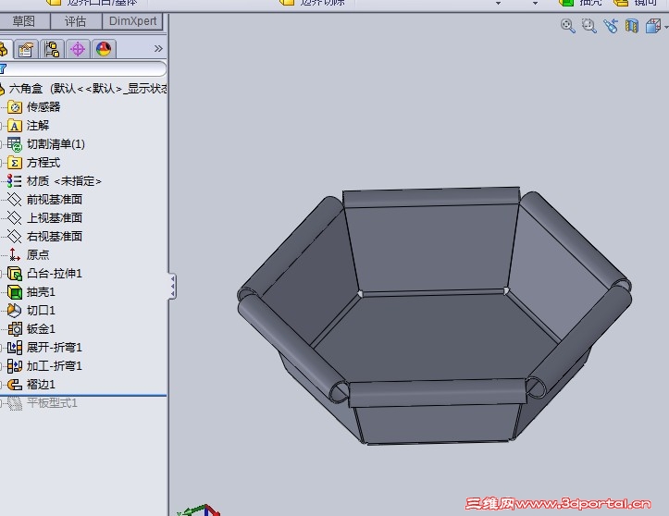
Task: Select the 注解 annotations icon
Action: tap(15, 126)
